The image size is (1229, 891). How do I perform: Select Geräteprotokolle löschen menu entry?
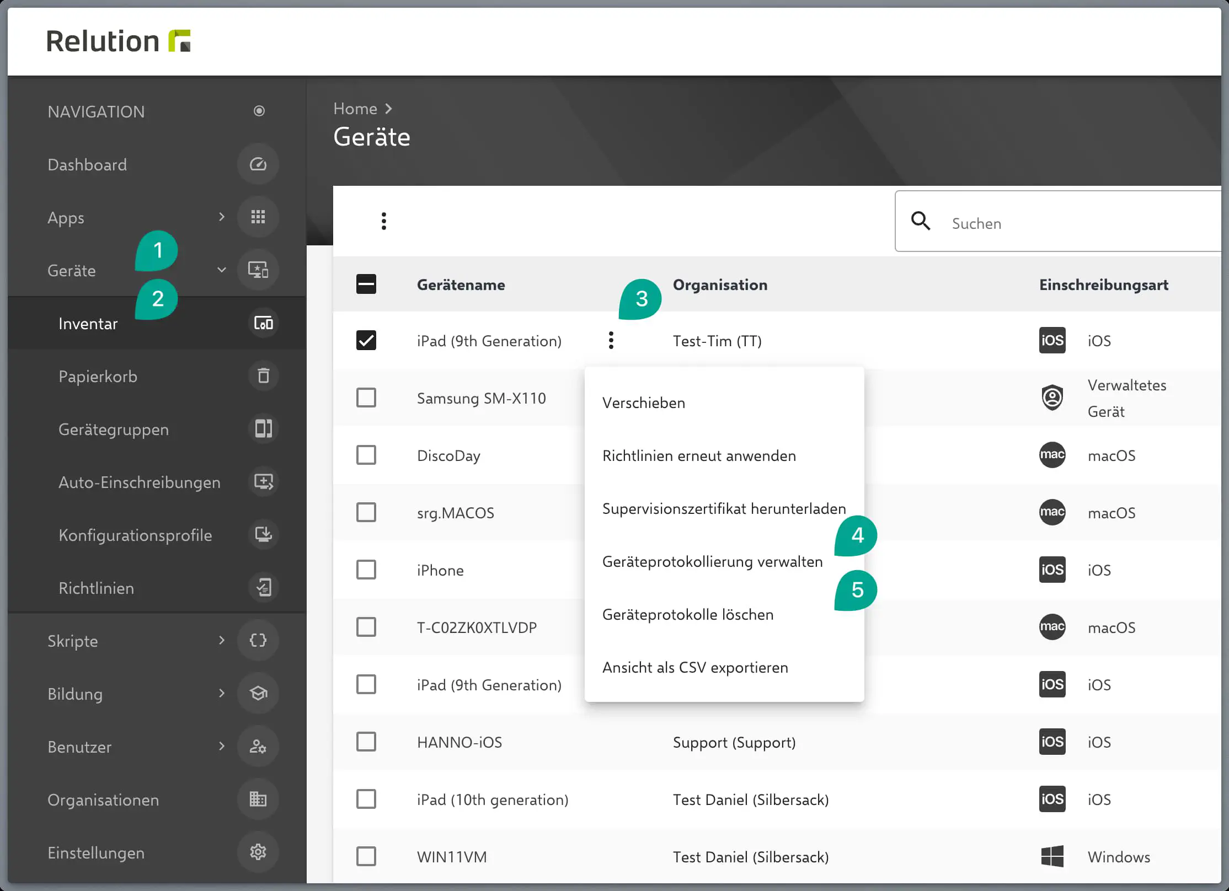687,615
